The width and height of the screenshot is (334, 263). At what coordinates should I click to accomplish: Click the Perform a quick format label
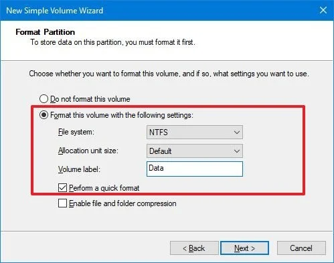[x=104, y=188]
